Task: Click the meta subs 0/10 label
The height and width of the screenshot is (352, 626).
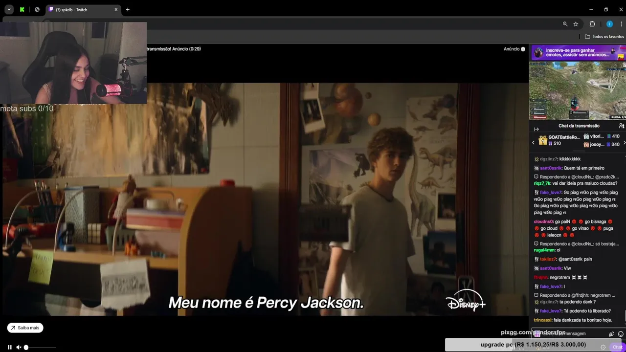Action: [27, 109]
